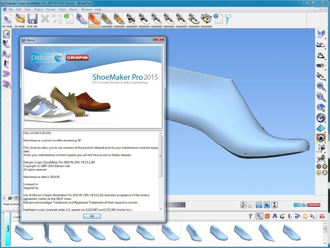Close the About dialog window

159,39
